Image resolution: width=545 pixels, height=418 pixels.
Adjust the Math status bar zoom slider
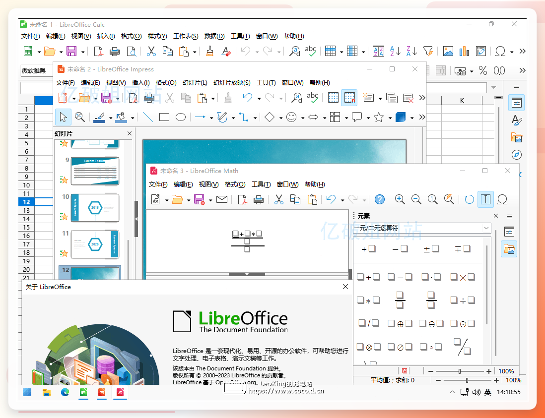click(x=460, y=371)
